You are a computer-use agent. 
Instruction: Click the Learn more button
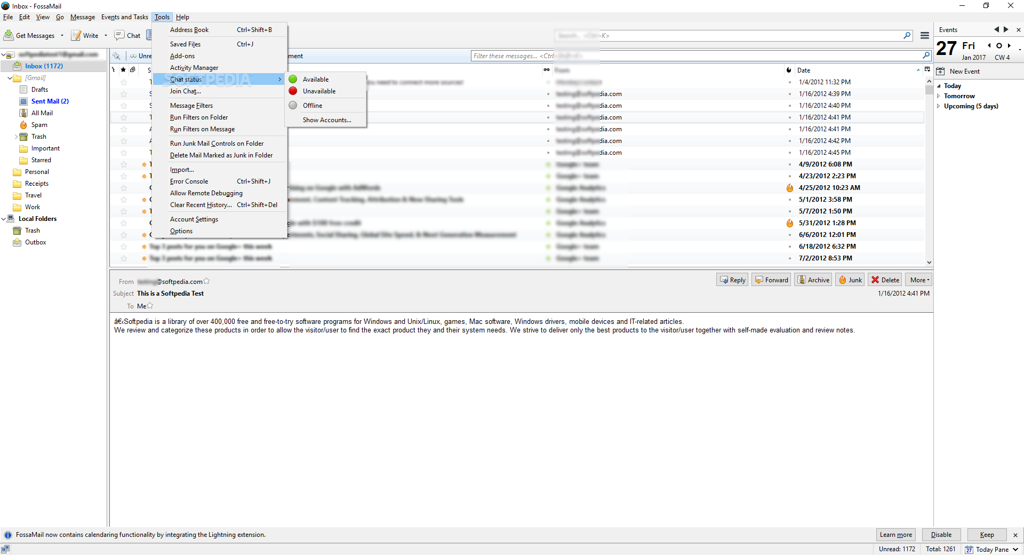click(x=895, y=535)
